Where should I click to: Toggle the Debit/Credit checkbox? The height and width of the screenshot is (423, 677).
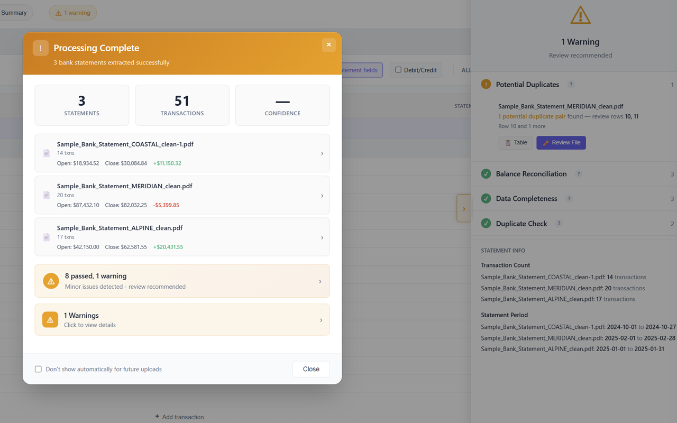click(398, 70)
